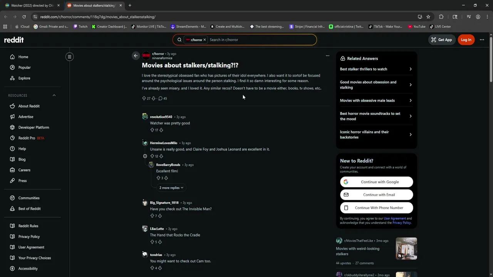Continue with Email sign-up
Screen dimensions: 493x277
(x=376, y=195)
